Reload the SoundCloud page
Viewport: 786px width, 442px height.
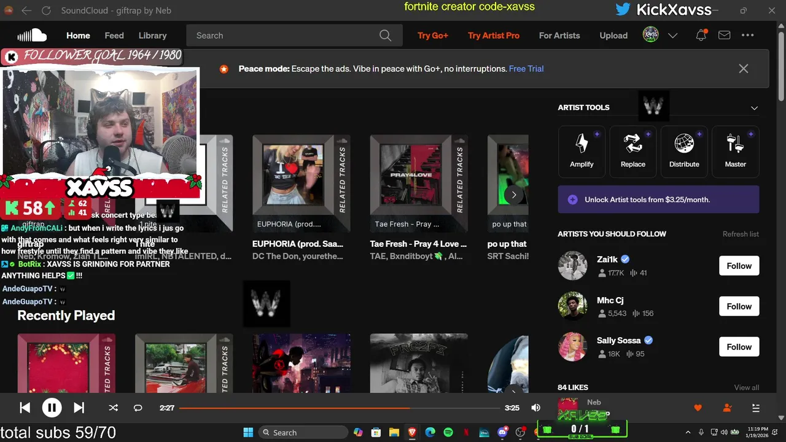click(x=46, y=10)
